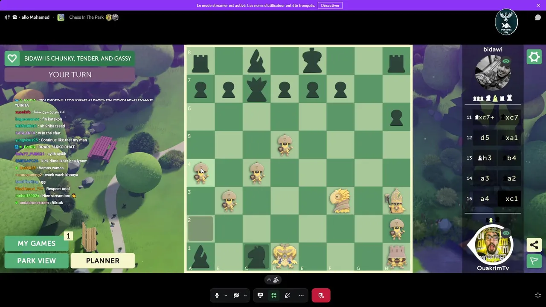Dismiss the streamer mode banner
The width and height of the screenshot is (546, 307).
pos(538,6)
